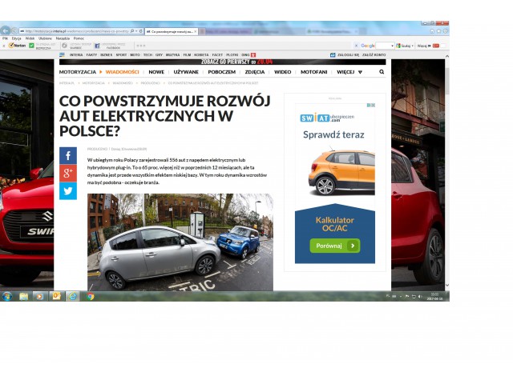Launch Chrome from the taskbar
This screenshot has height=384, width=513.
tap(90, 296)
